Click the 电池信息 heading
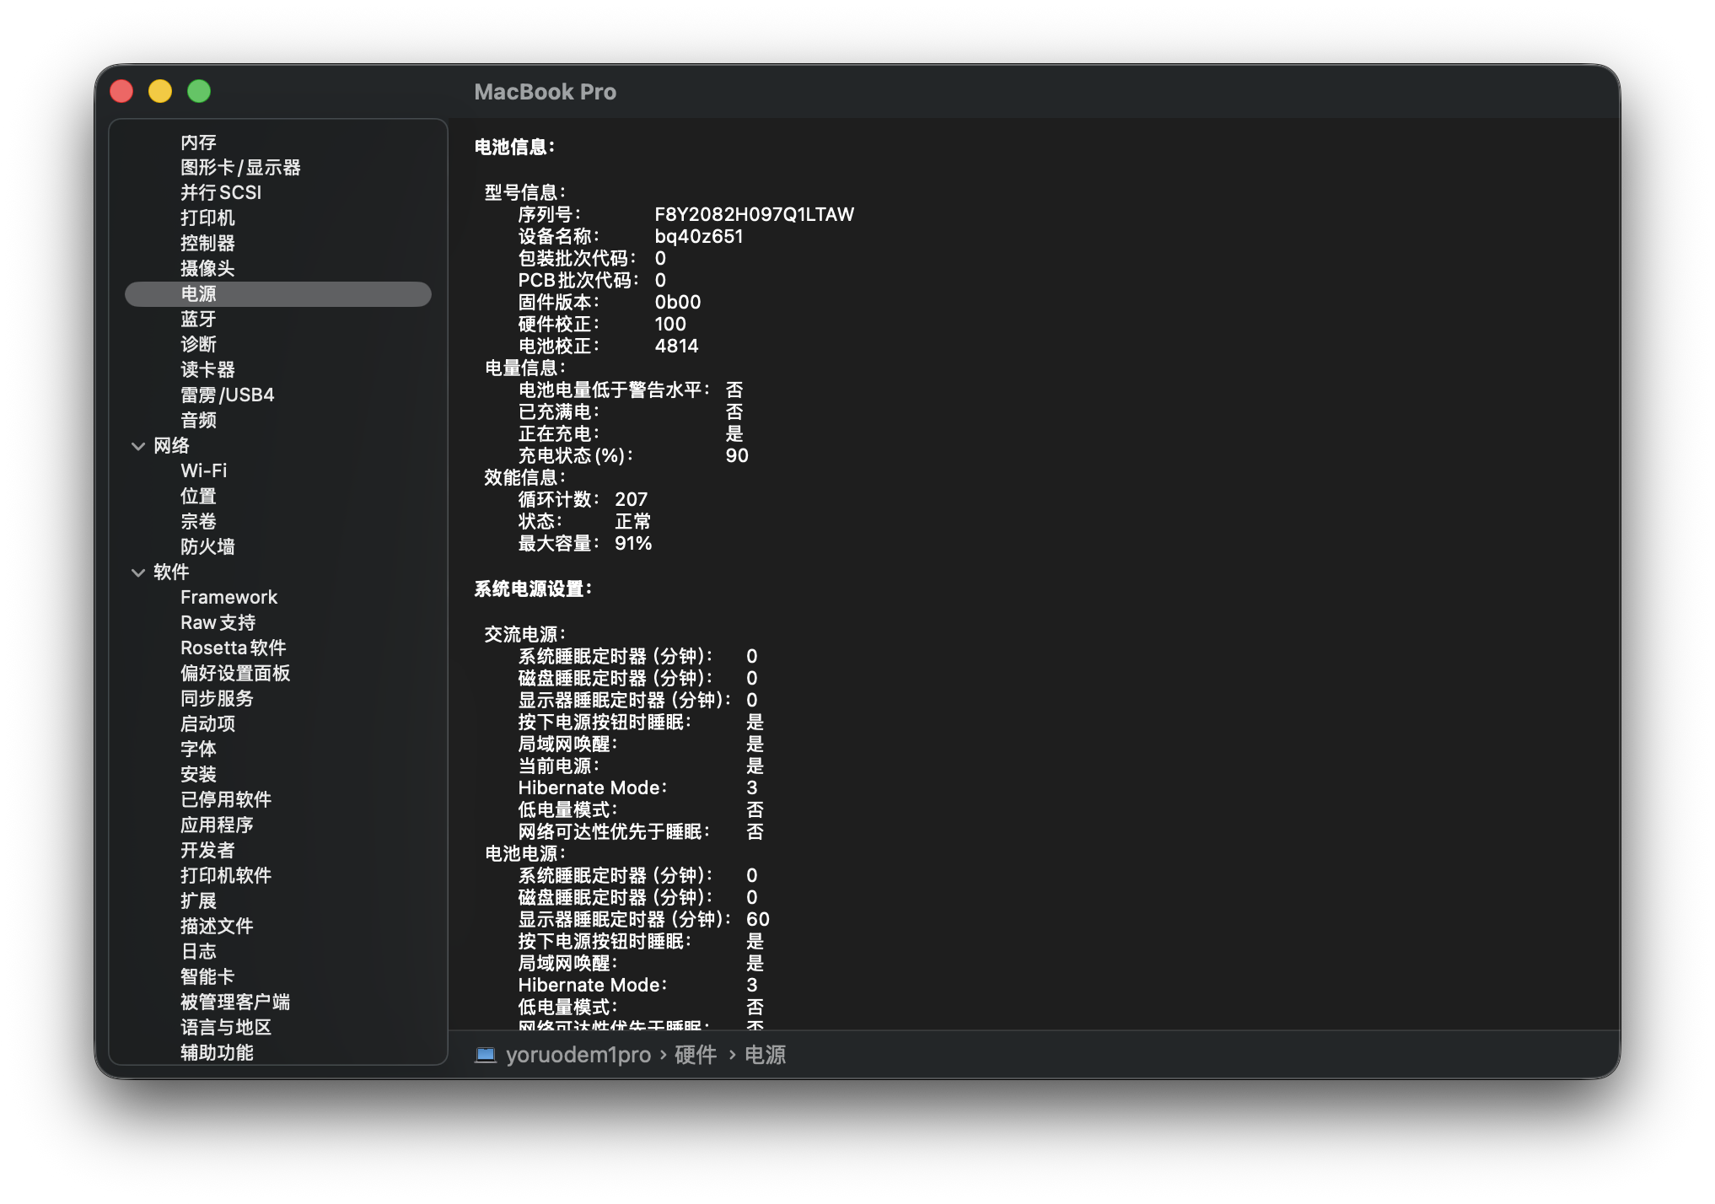 514,148
